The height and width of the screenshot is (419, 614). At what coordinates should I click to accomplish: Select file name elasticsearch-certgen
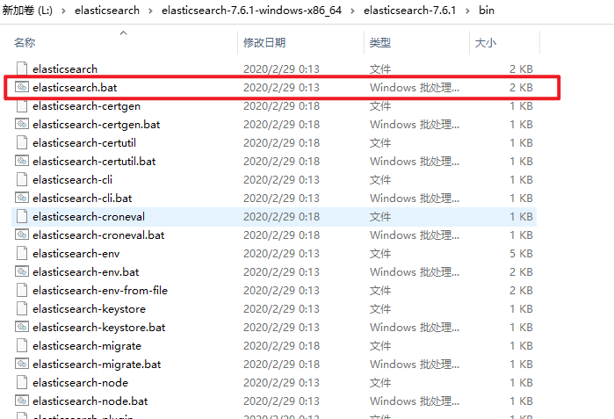tap(87, 106)
